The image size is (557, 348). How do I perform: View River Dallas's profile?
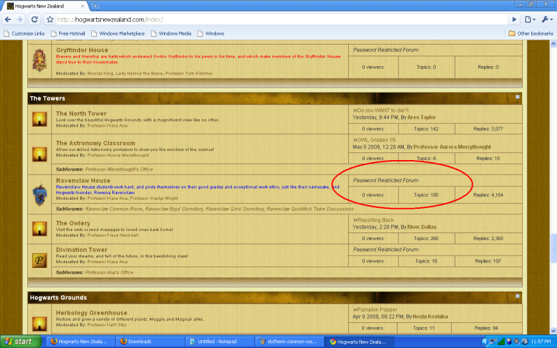(422, 227)
